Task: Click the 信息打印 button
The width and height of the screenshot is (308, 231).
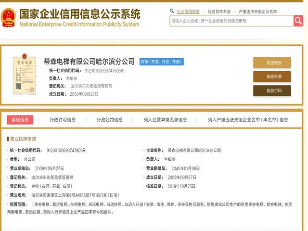Action: click(x=272, y=90)
